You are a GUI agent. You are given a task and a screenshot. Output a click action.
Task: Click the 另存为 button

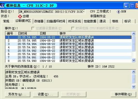[18, 94]
